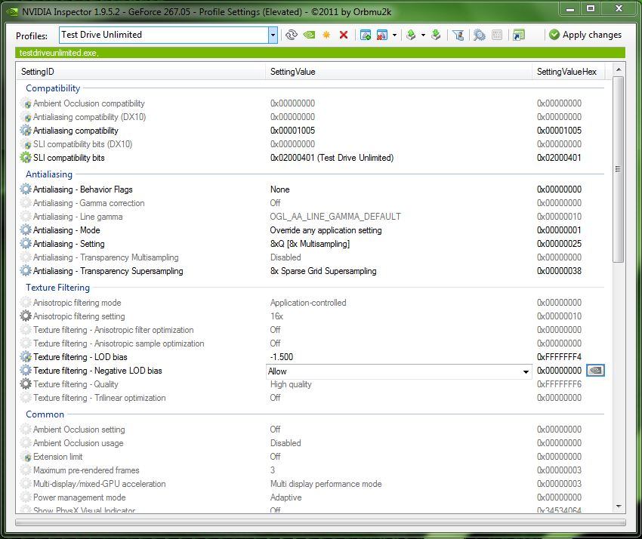This screenshot has width=642, height=539.
Task: Select the '-1.500' LOD bias value
Action: 281,357
